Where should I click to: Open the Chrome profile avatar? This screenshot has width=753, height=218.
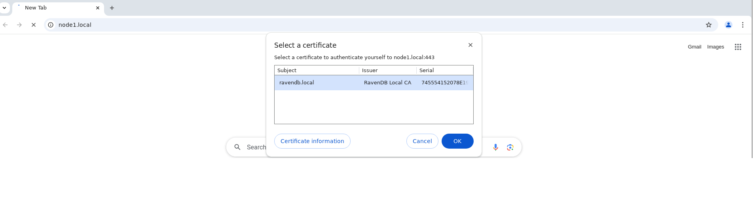click(728, 25)
